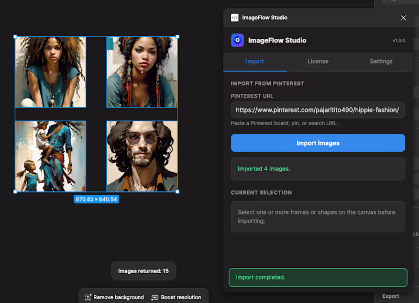Viewport: 419px width, 303px height.
Task: Click the Remove background icon
Action: click(x=88, y=297)
